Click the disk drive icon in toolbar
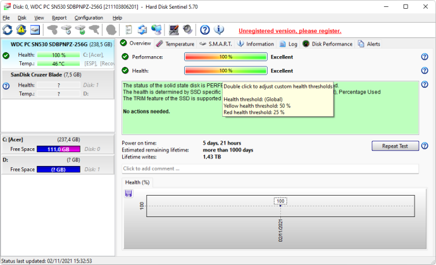Viewport: 436px width, 265px height. [x=35, y=30]
